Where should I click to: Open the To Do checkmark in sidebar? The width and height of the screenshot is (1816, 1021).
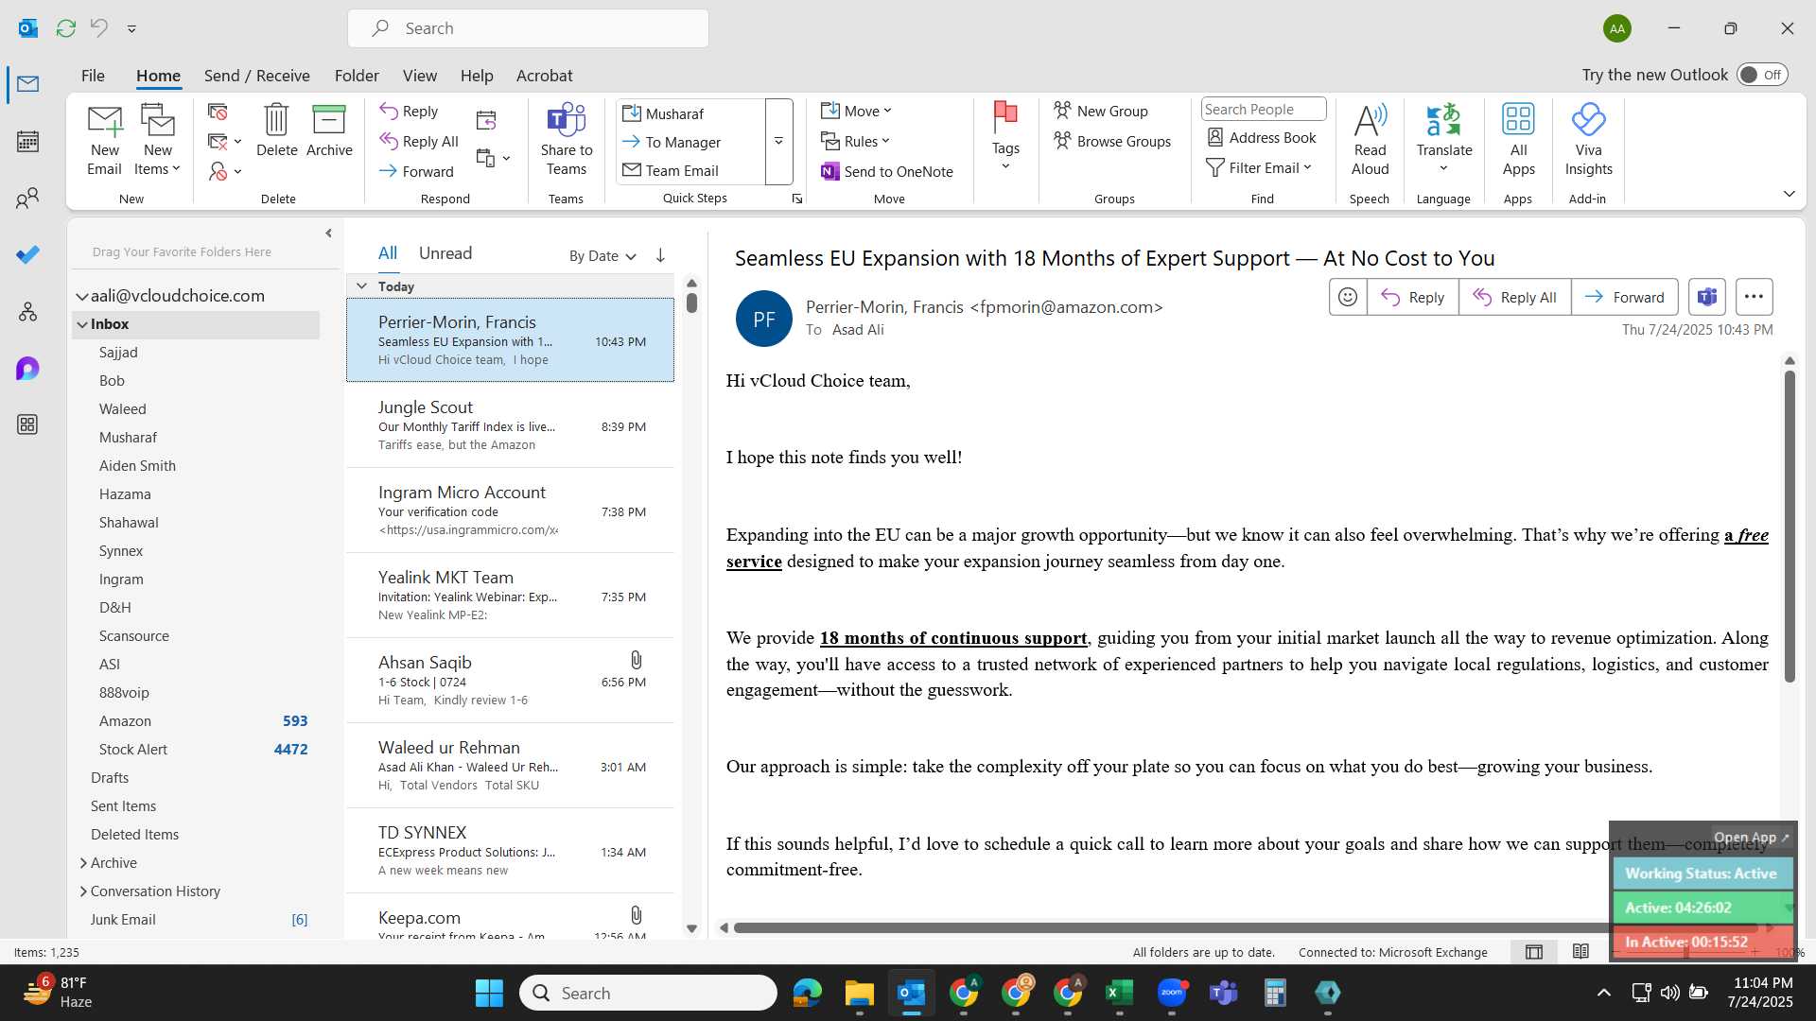coord(28,255)
